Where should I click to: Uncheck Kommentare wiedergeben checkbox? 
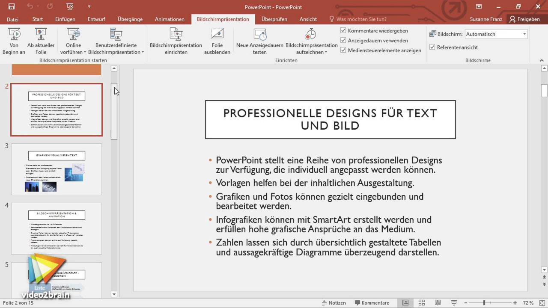click(343, 31)
